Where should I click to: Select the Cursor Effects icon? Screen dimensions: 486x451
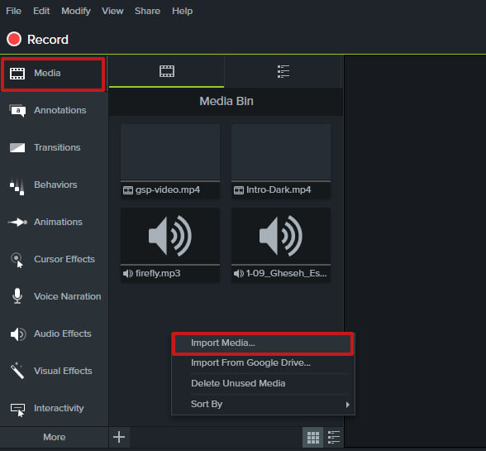point(17,260)
